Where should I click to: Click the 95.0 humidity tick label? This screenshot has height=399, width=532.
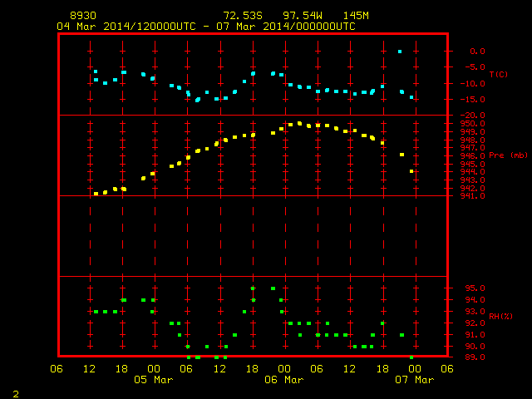[x=475, y=288]
